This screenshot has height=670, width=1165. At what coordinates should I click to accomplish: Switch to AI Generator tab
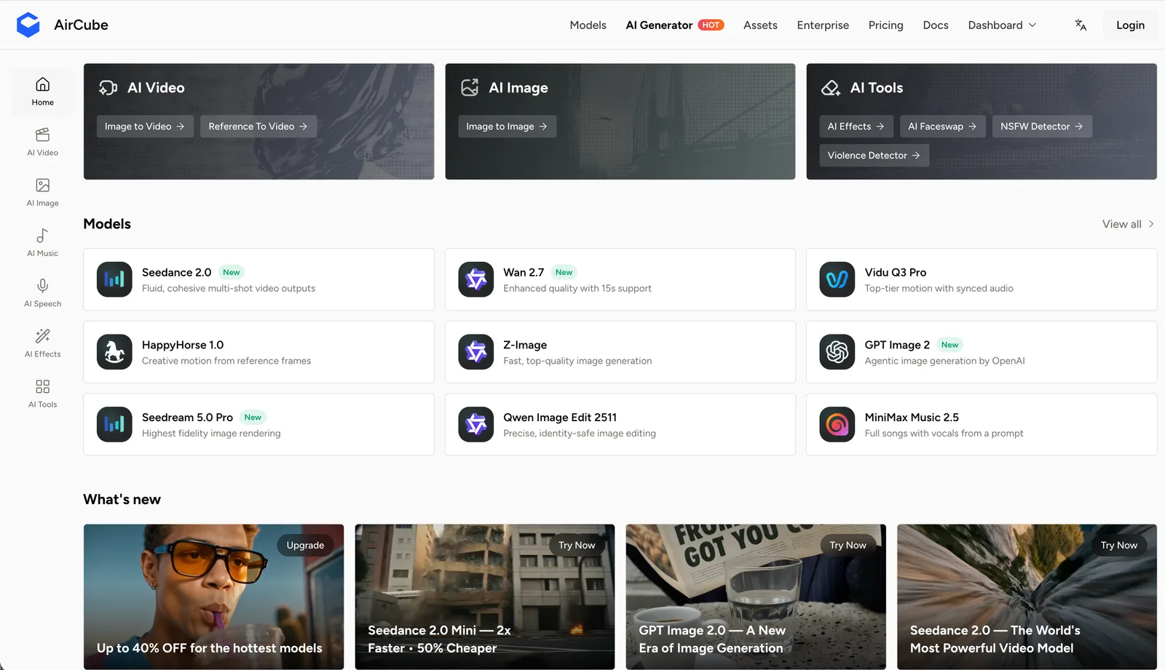tap(674, 25)
